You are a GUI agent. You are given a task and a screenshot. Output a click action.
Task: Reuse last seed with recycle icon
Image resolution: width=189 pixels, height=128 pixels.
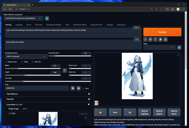tap(79, 88)
